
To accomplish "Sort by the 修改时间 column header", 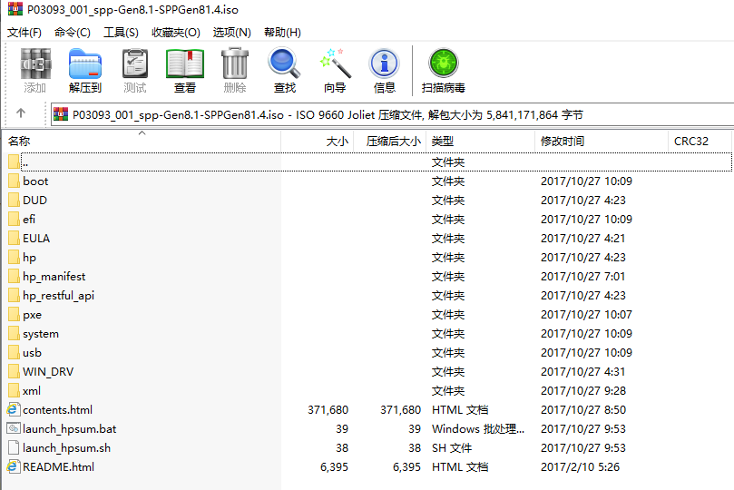I will point(563,142).
